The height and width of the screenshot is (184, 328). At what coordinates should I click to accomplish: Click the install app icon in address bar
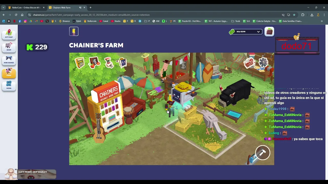pos(289,15)
